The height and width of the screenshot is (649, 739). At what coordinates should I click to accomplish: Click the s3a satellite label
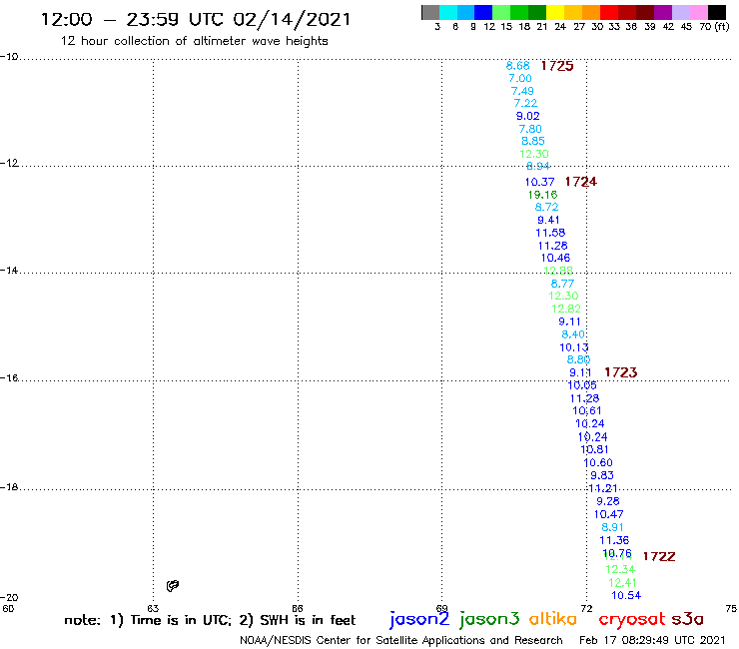pyautogui.click(x=688, y=619)
